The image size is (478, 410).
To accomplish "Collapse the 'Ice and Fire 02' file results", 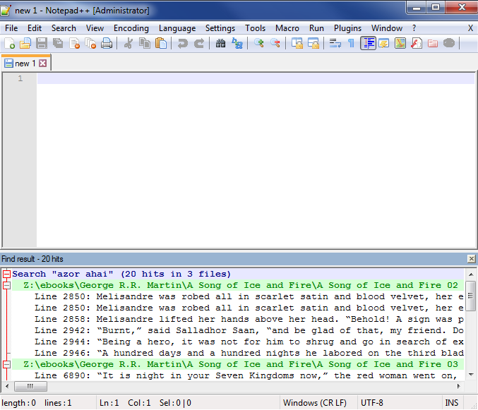I will point(6,285).
